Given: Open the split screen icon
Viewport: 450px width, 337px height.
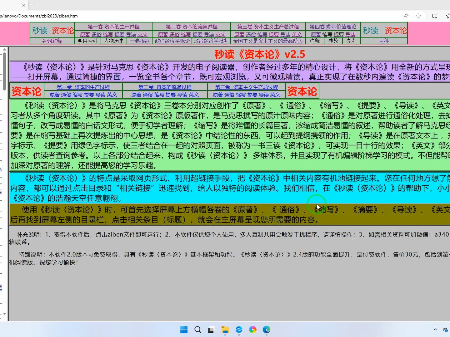Looking at the screenshot, I should 435,16.
